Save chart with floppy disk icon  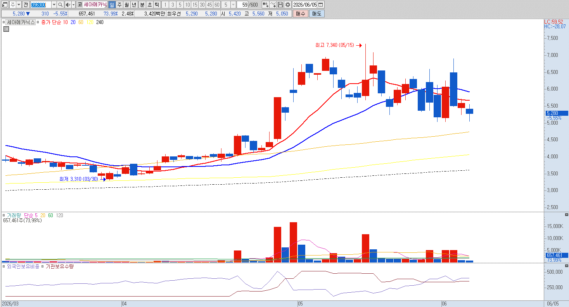(280, 5)
